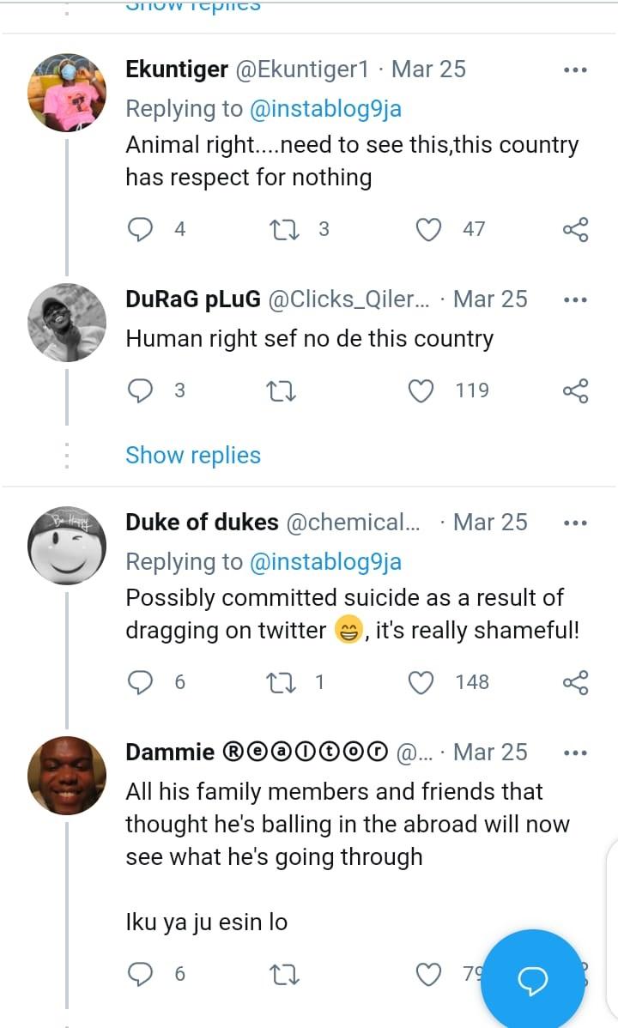Open more options on DuRaG pLuG's tweet
Viewport: 618px width, 1028px height.
point(574,300)
